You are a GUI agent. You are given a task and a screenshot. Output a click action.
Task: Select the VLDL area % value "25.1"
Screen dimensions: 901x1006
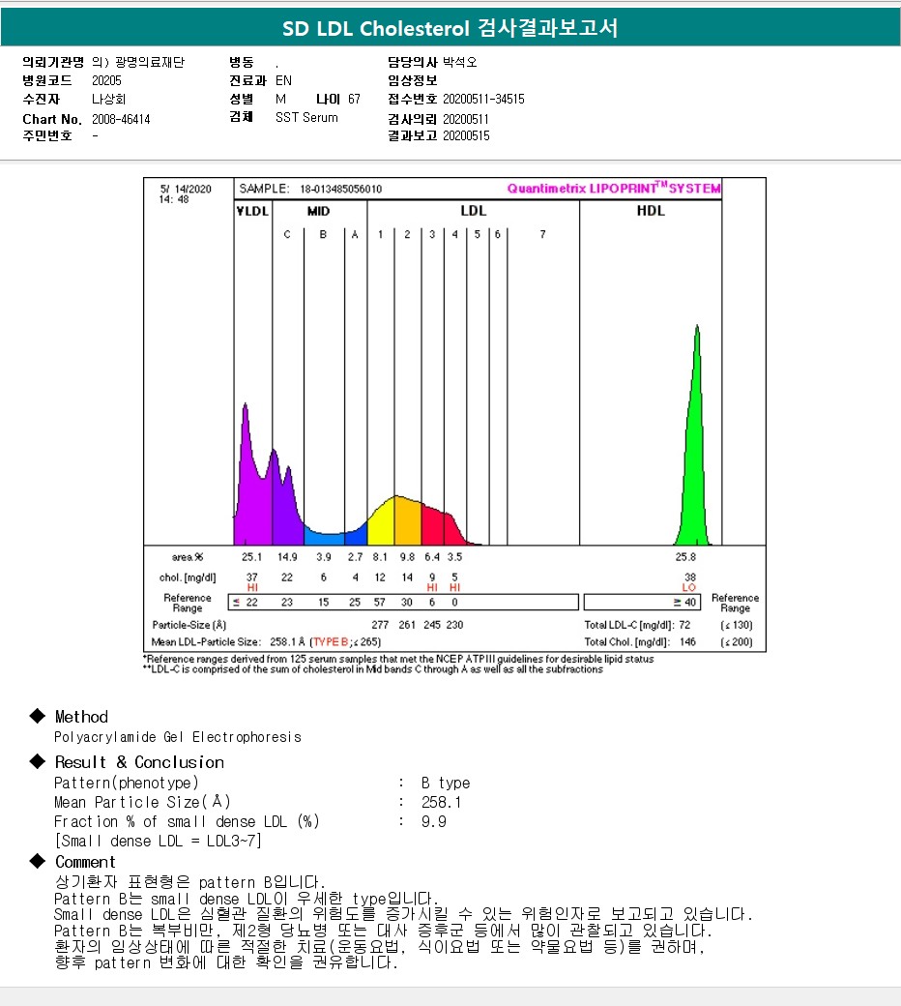coord(251,557)
